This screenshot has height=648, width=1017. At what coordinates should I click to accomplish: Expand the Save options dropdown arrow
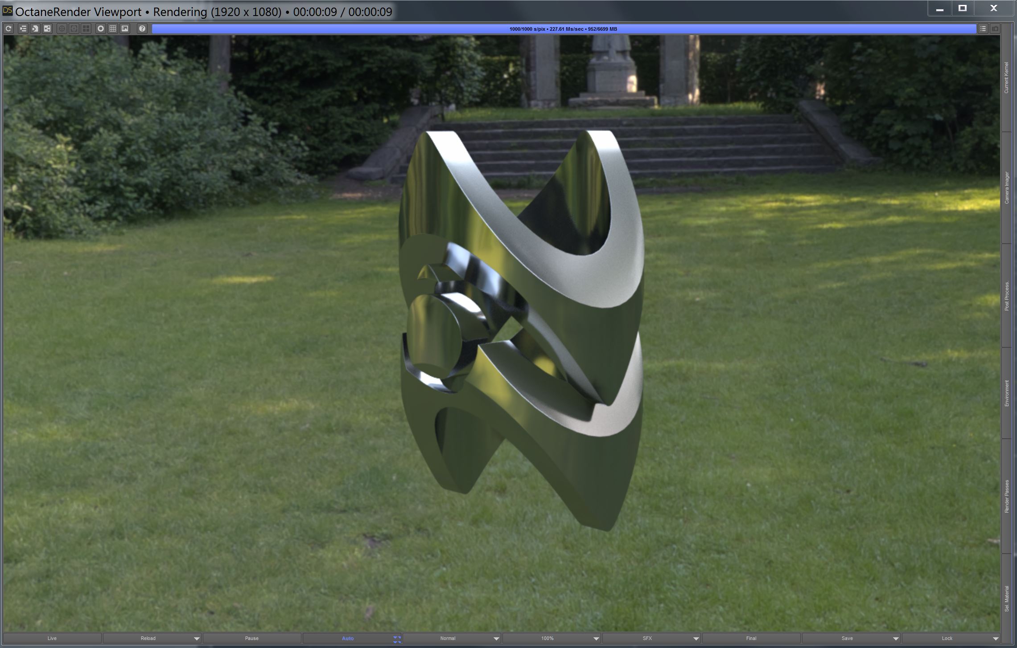[895, 639]
